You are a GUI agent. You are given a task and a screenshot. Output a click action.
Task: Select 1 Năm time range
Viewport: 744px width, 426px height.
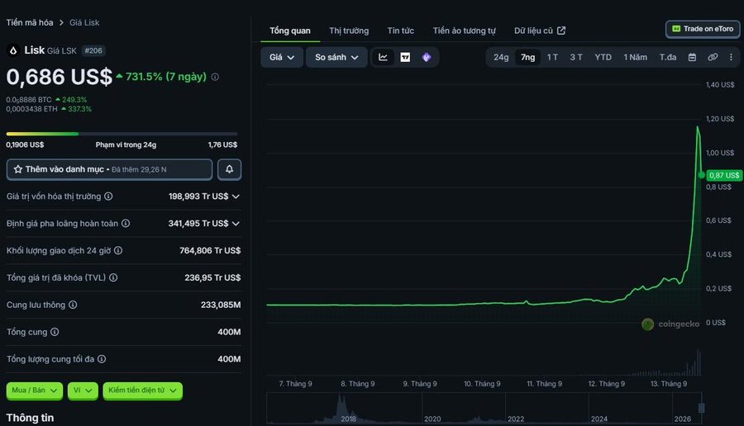[636, 57]
